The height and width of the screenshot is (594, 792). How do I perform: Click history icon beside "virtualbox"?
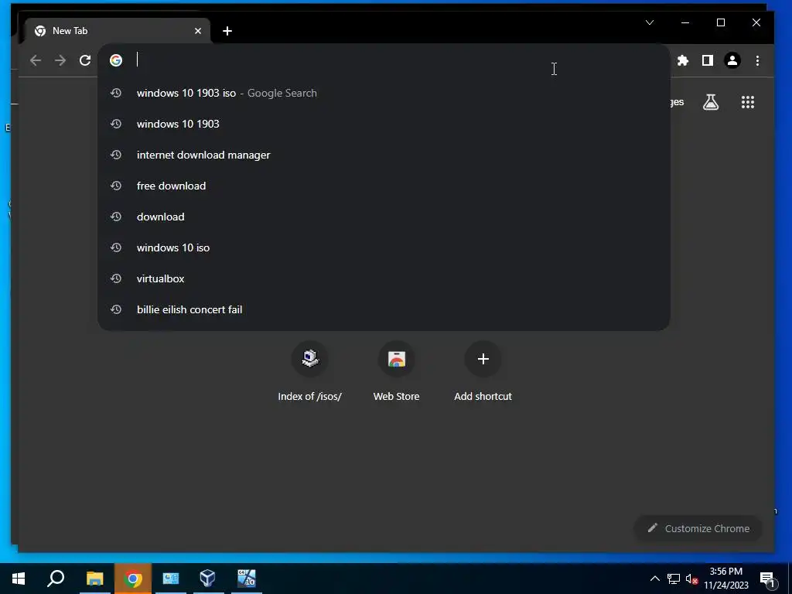[116, 278]
